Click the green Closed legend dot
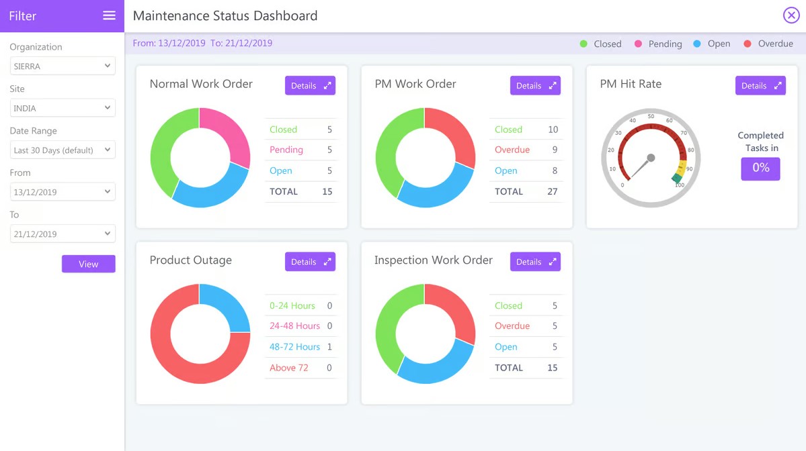This screenshot has width=806, height=451. tap(584, 44)
